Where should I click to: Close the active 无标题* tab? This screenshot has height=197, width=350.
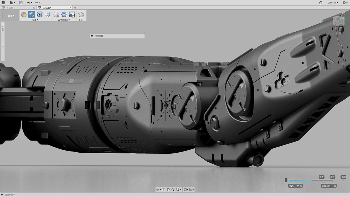point(70,8)
